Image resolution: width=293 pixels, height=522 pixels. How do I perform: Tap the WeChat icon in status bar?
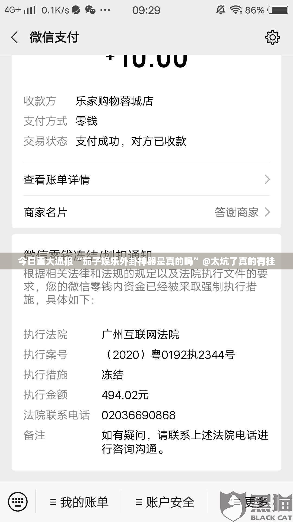click(x=90, y=10)
